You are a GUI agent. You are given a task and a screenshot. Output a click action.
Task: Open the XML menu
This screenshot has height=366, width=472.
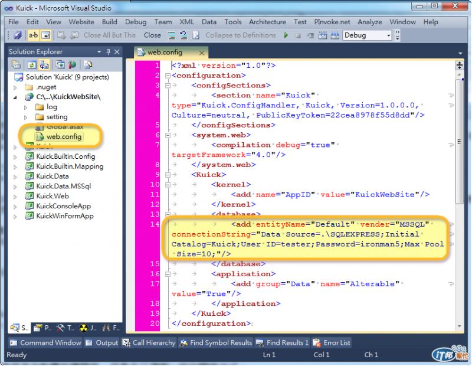(186, 22)
